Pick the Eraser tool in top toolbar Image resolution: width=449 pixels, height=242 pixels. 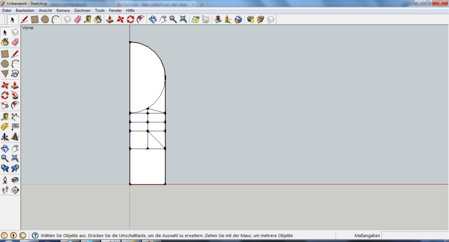click(77, 19)
